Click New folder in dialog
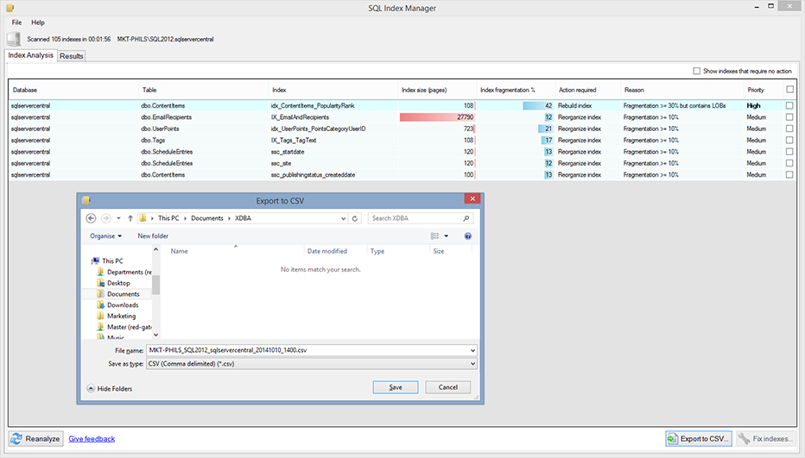The height and width of the screenshot is (458, 805). (153, 236)
